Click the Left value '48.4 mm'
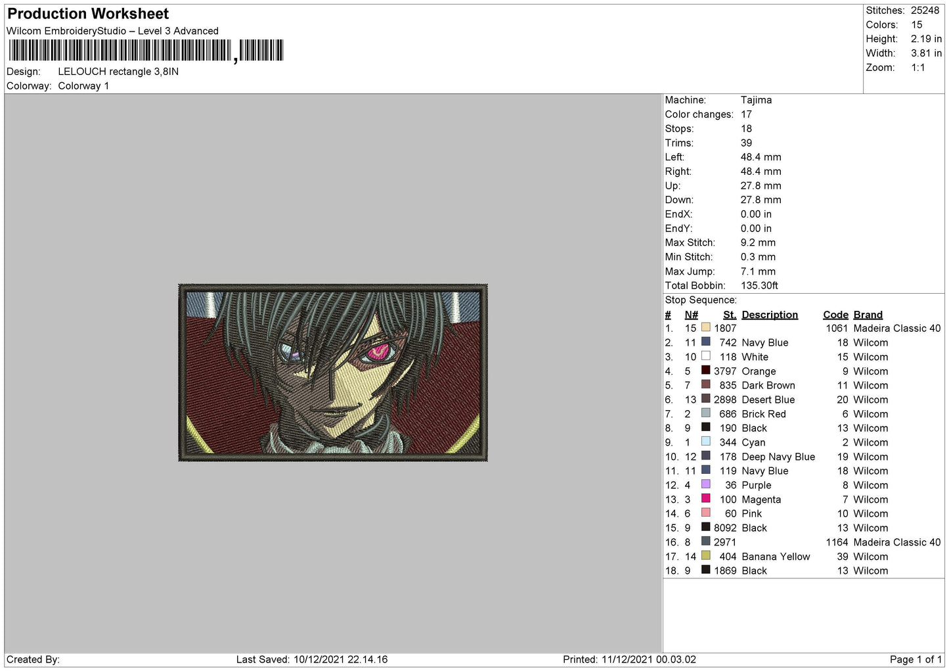 coord(761,157)
